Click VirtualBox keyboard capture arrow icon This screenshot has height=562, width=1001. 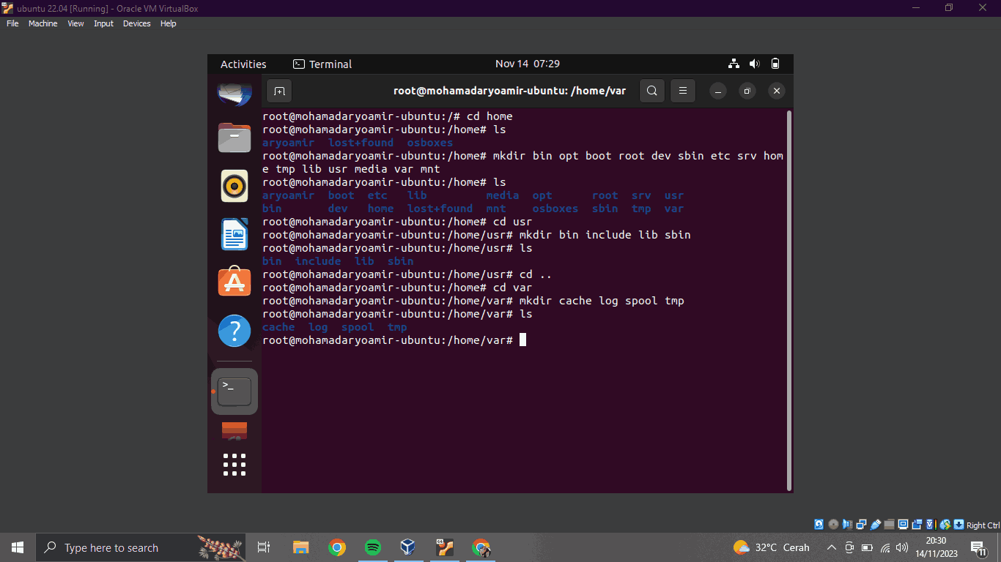[958, 525]
